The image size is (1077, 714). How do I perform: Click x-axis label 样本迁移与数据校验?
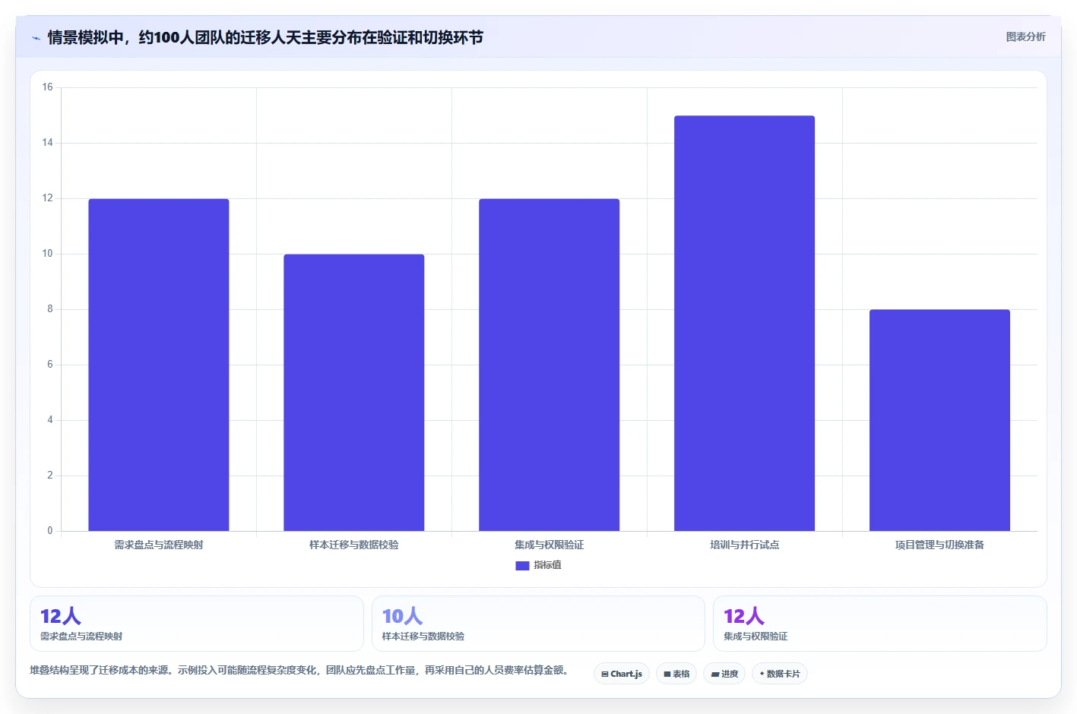tap(354, 545)
